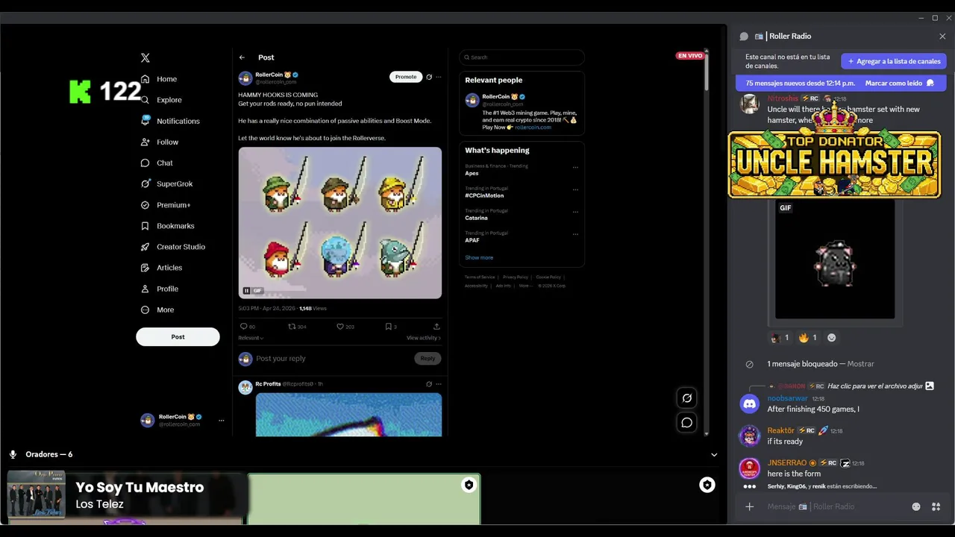Open the hamster GIF in Discord chat

click(835, 259)
